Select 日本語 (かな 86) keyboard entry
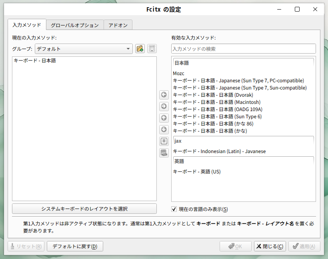The width and height of the screenshot is (328, 259). pos(244,124)
